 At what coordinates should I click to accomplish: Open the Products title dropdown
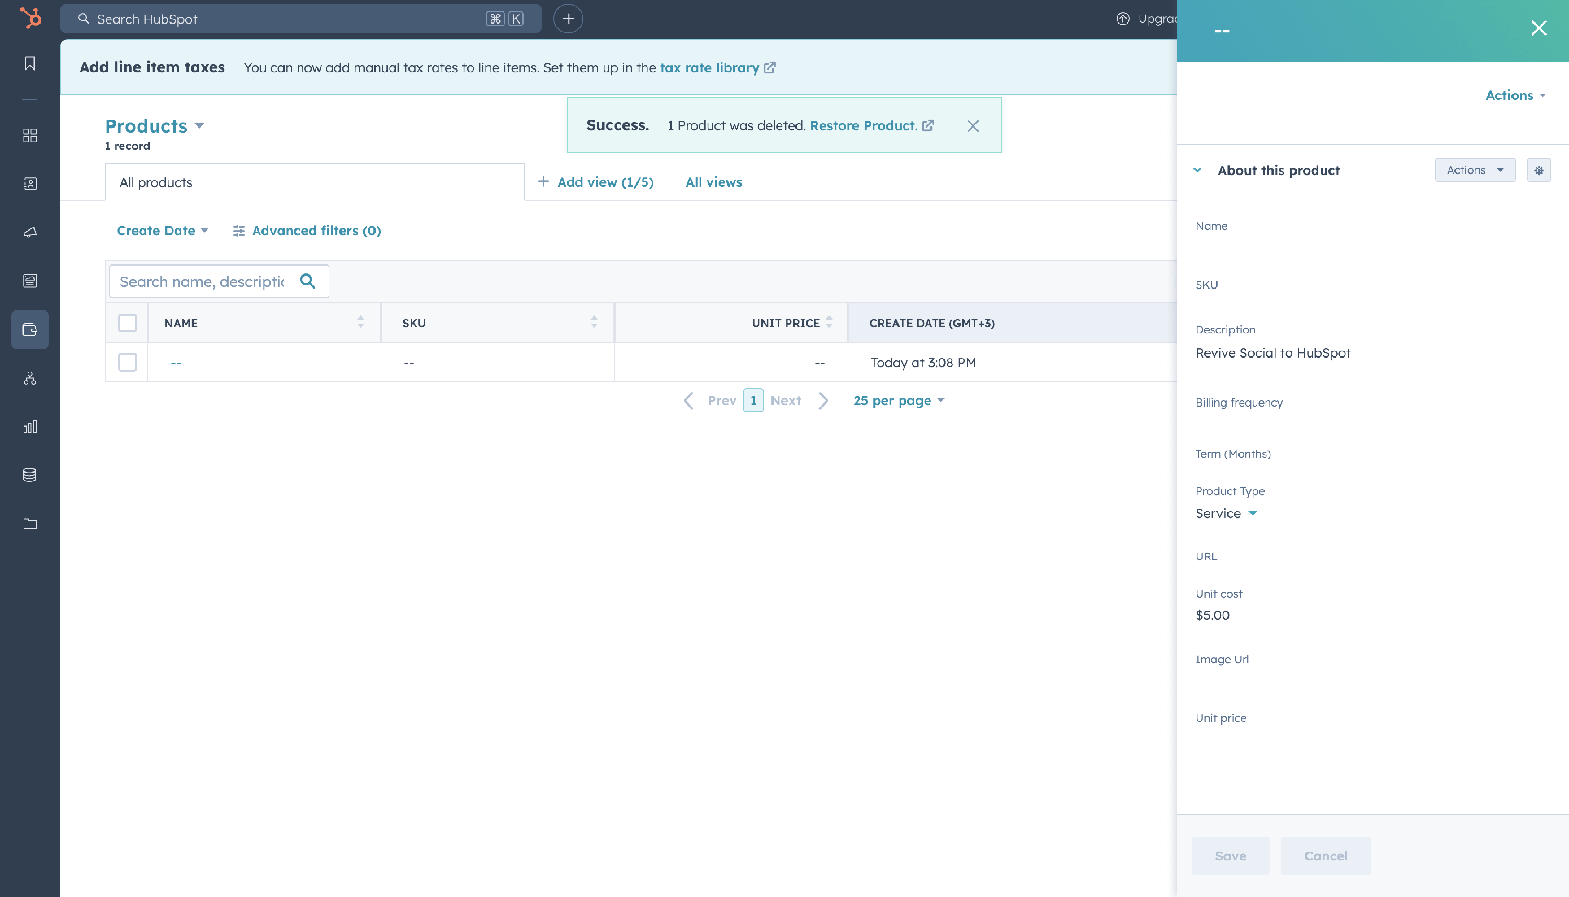tap(155, 125)
